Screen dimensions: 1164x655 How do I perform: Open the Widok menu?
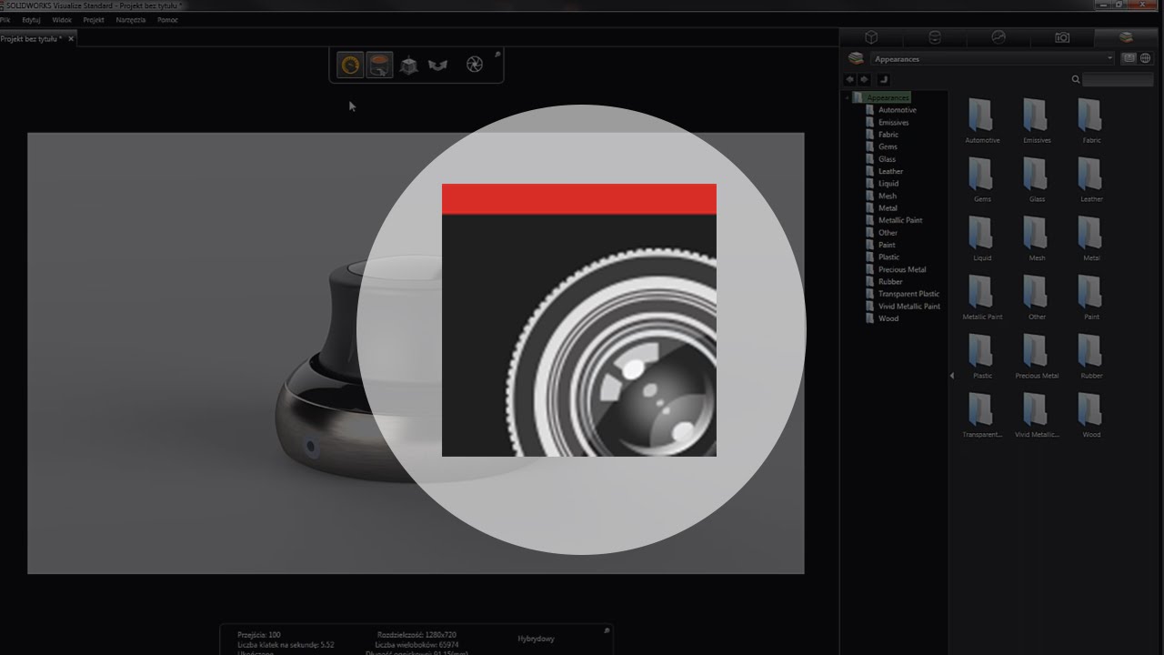(62, 19)
